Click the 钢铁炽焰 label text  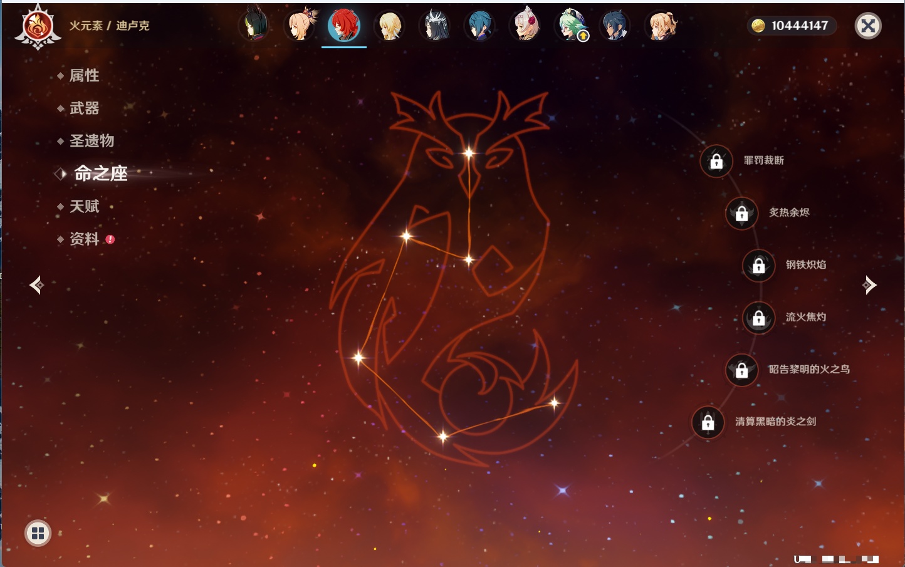tap(806, 264)
